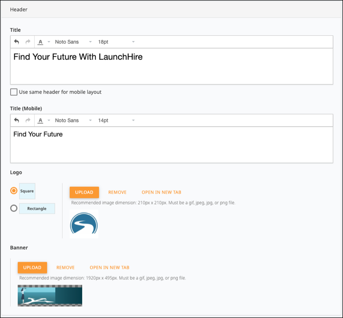
Task: Click the blue circular logo thumbnail
Action: tap(84, 224)
